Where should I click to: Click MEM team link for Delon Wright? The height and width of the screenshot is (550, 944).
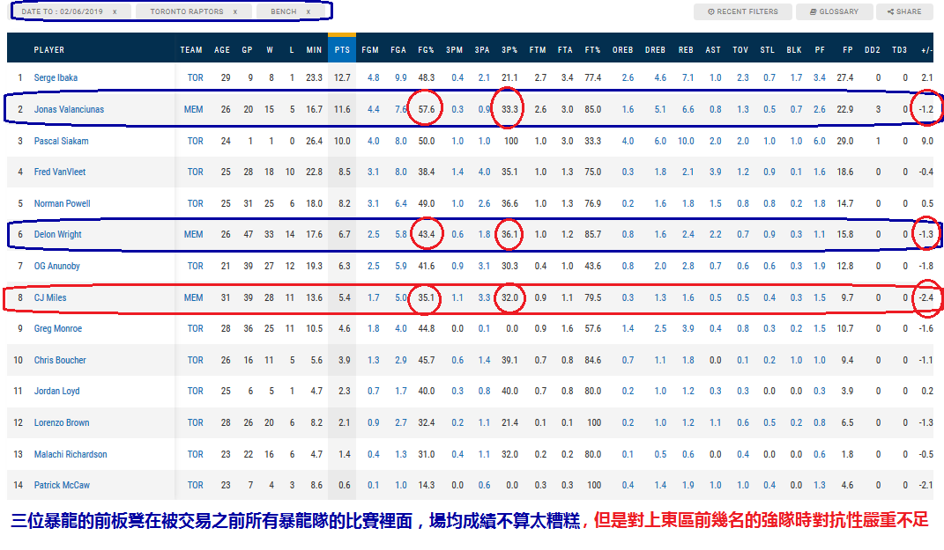pos(193,234)
